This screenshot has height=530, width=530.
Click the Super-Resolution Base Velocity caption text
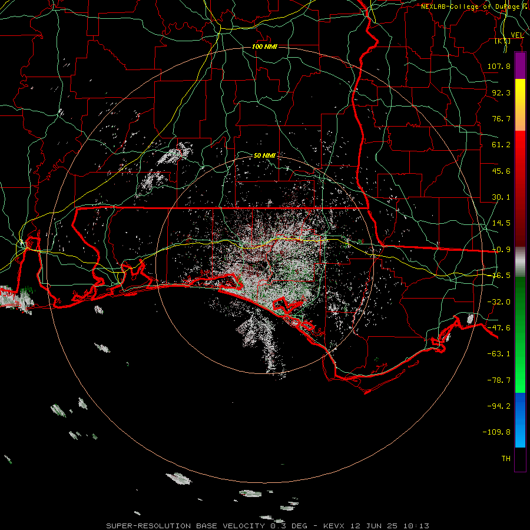(268, 526)
